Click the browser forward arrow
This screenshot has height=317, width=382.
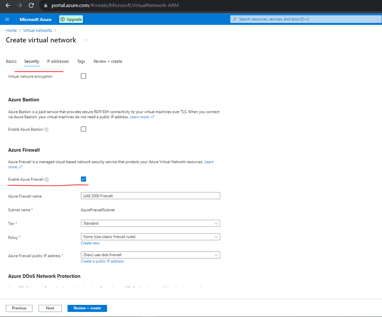tap(20, 5)
